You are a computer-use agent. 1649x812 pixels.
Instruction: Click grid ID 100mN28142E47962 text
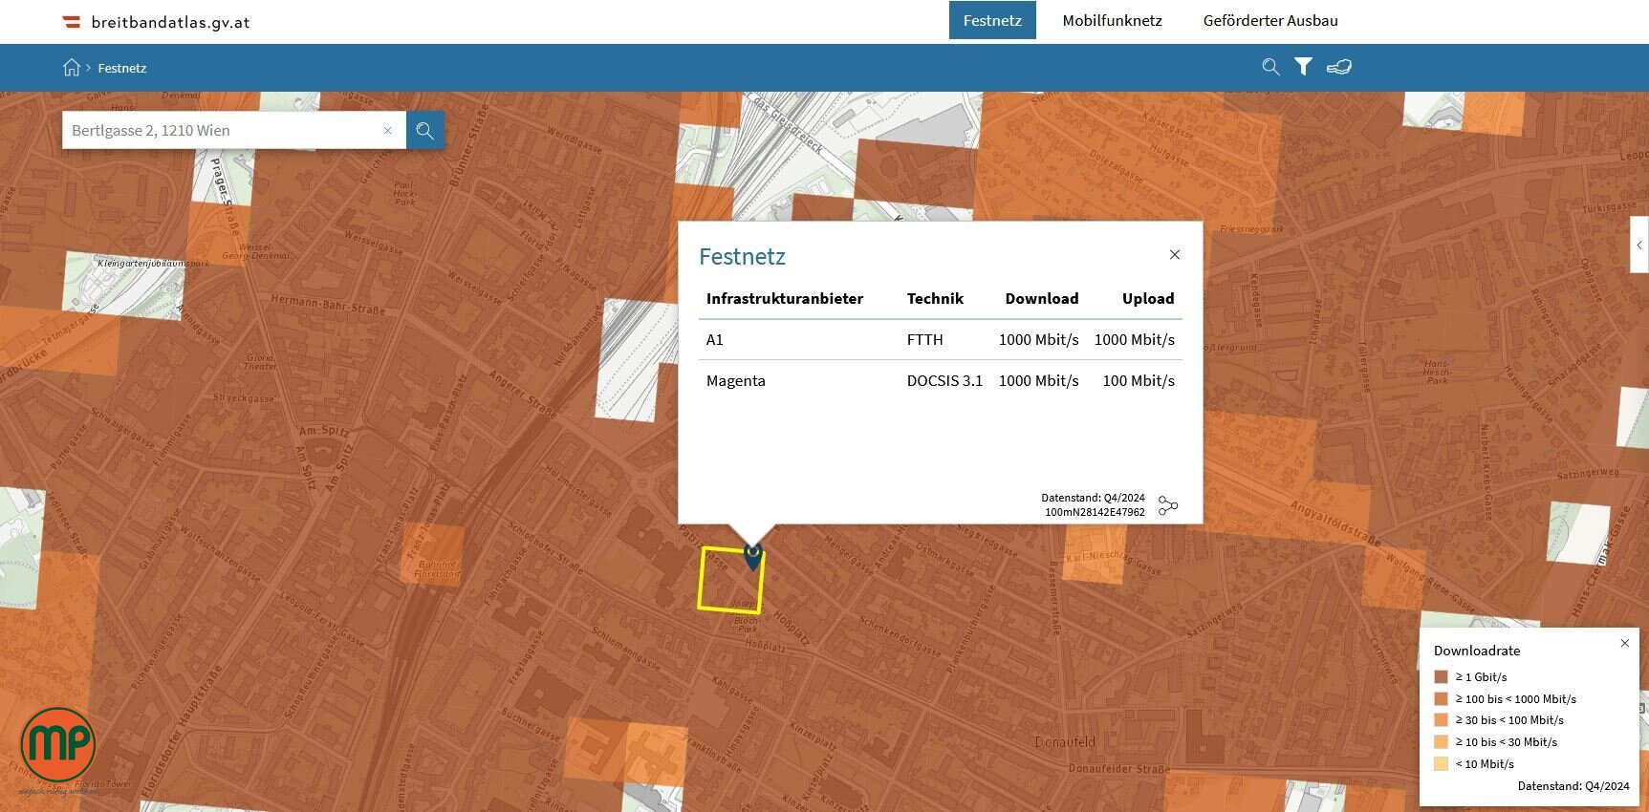[x=1095, y=512]
